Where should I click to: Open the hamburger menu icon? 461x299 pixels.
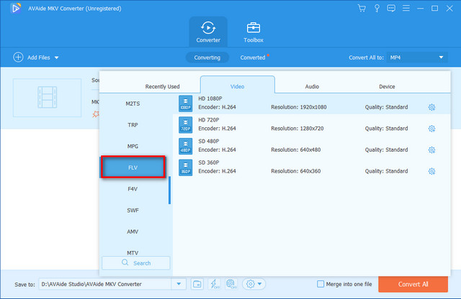406,8
